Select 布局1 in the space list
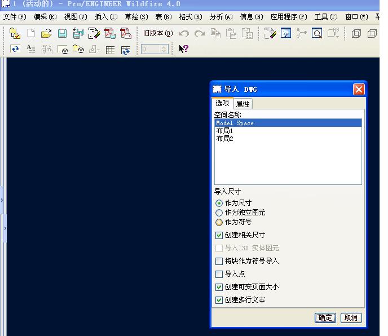Image resolution: width=388 pixels, height=336 pixels. click(x=288, y=131)
